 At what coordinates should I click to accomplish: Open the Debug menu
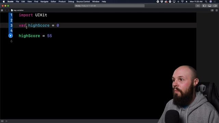point(71,1)
